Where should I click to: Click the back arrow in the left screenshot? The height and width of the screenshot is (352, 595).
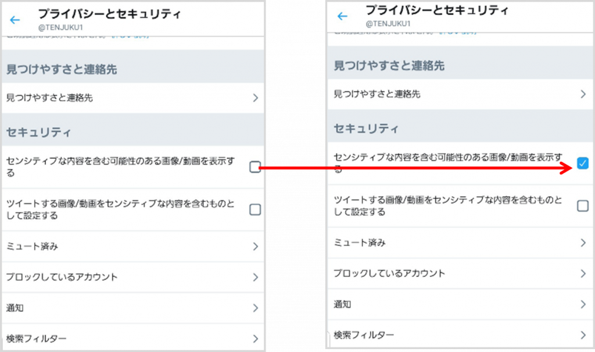[x=15, y=20]
